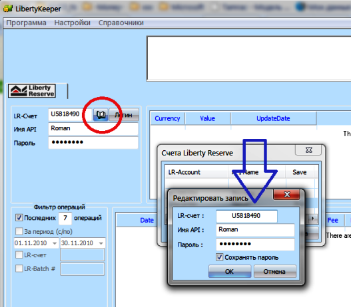Click the large empty log text area
Image resolution: width=351 pixels, height=307 pixels.
coord(249,58)
